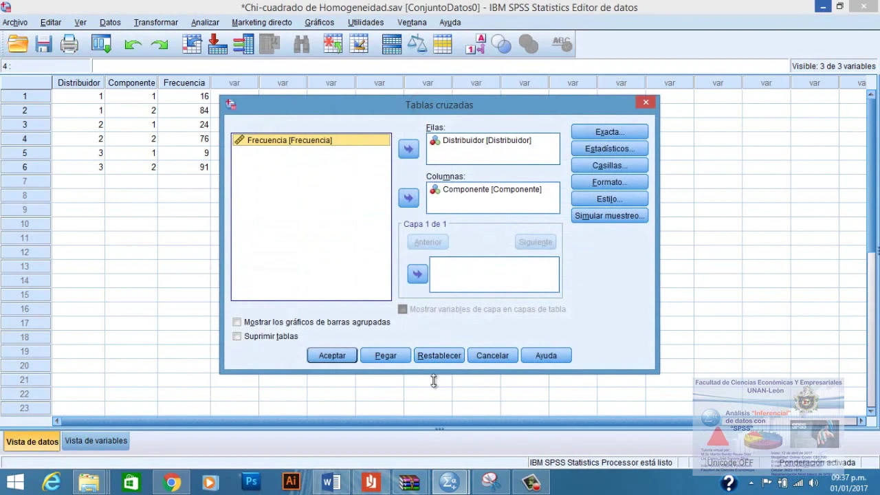This screenshot has width=880, height=495.
Task: Select Frecuencia in the variable list
Action: tap(311, 140)
